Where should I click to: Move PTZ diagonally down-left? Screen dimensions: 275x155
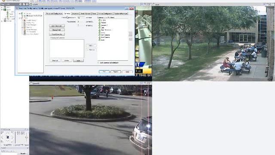click(x=2, y=142)
